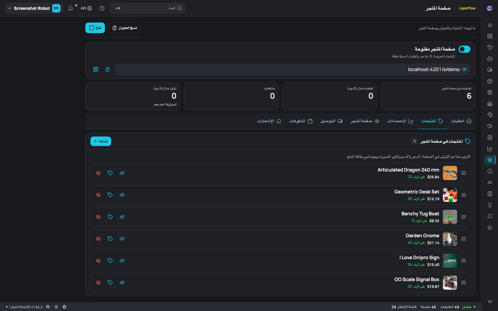This screenshot has height=311, width=498.
Task: Click the price tag icon for Garden Gnome
Action: [110, 239]
